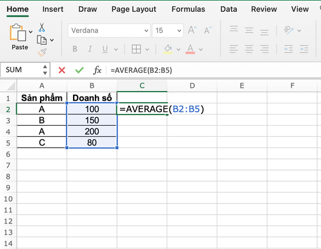Toggle Bold formatting
This screenshot has width=321, height=249.
click(x=75, y=49)
